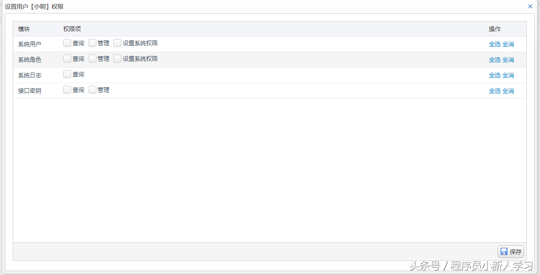Screen dimensions: 540x275
Task: Select the 接口密钥 module name
Action: click(30, 91)
